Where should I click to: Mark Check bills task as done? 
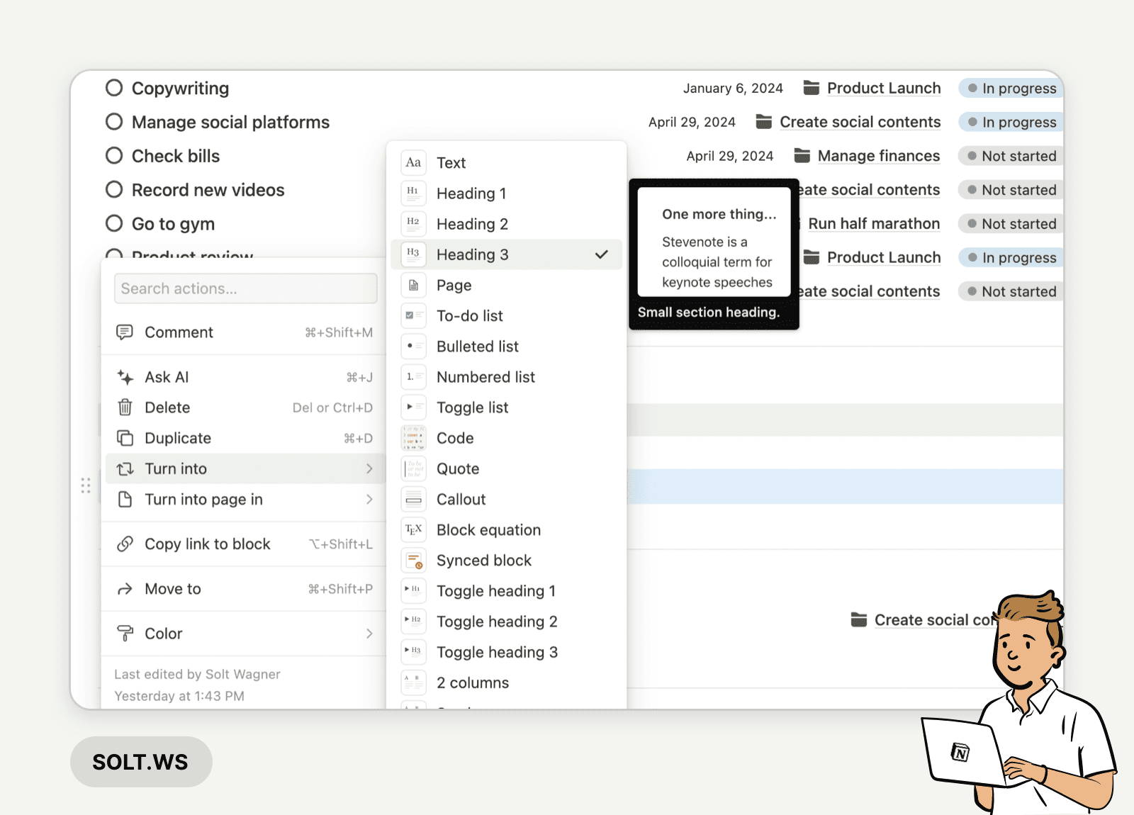click(114, 156)
